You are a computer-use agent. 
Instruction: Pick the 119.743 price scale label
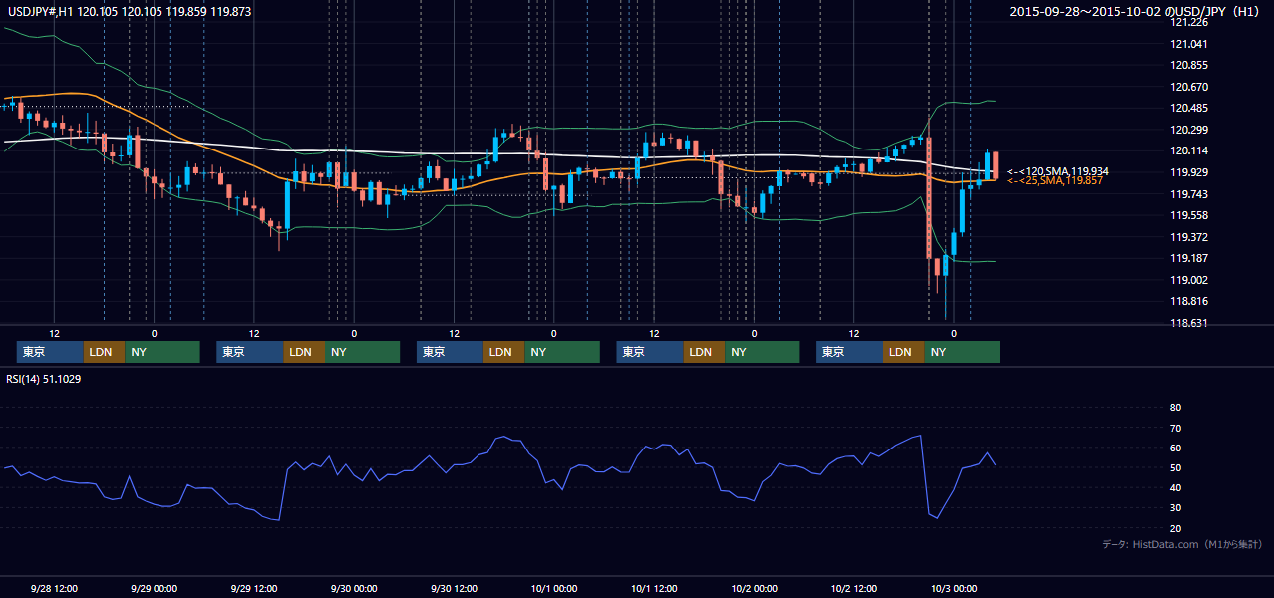1190,194
